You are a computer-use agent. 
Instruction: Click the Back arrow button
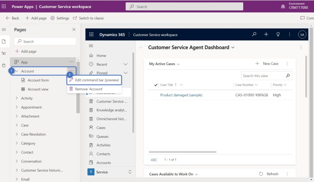pos(12,18)
